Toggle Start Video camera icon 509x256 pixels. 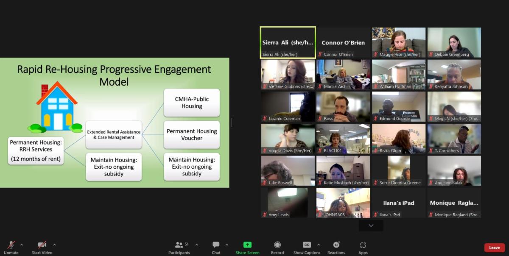(42, 245)
